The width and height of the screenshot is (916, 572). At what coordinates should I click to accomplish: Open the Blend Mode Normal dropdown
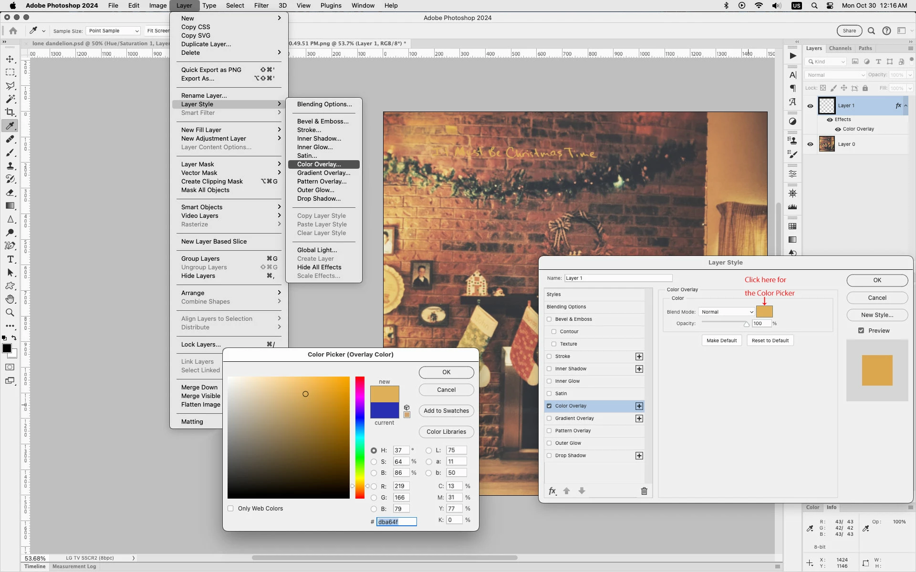(x=727, y=312)
